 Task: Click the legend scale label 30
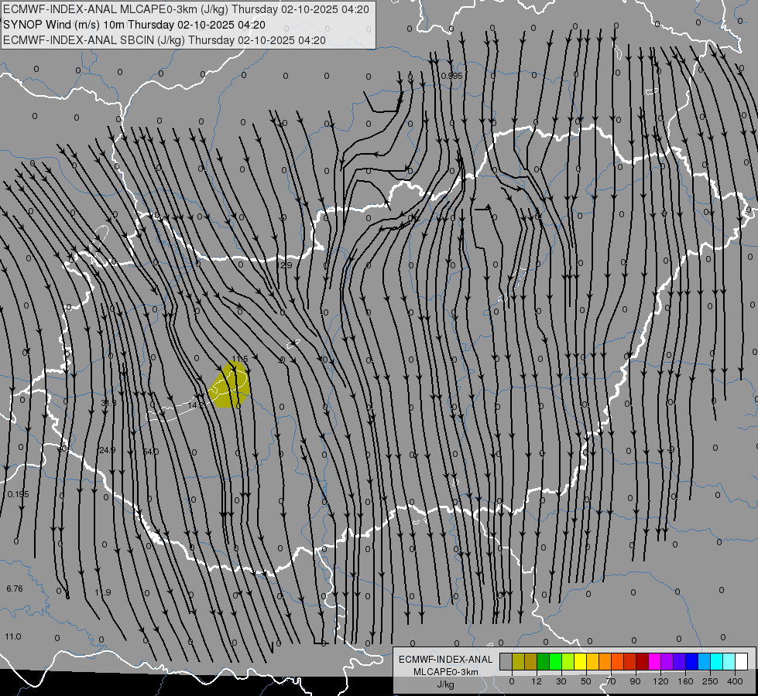[561, 681]
